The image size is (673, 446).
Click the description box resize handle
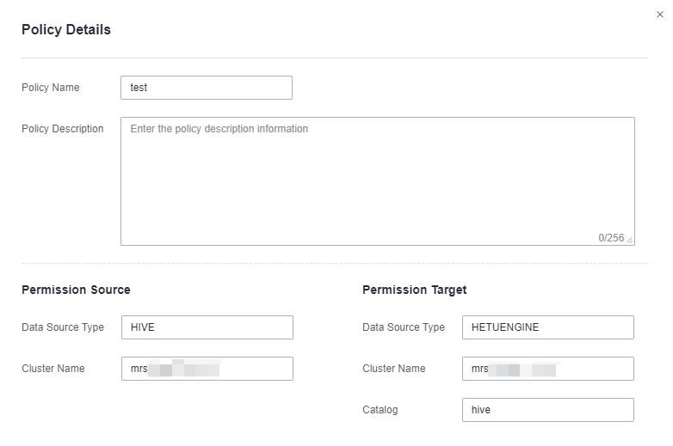630,240
